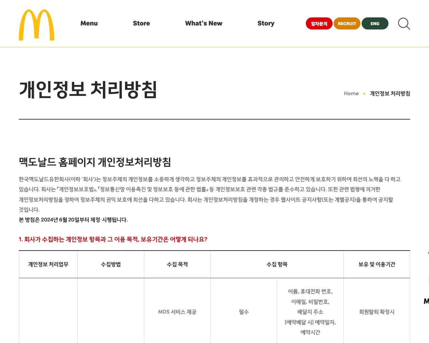Click table cell MDS 서비스 제공
The height and width of the screenshot is (343, 429).
(x=177, y=312)
